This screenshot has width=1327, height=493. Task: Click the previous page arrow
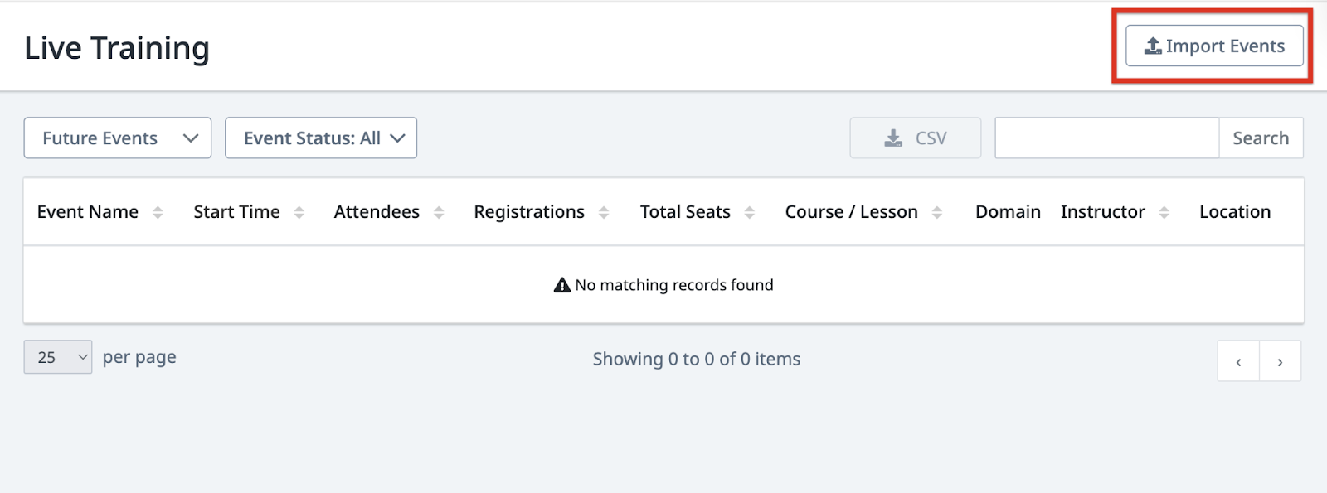pyautogui.click(x=1238, y=361)
